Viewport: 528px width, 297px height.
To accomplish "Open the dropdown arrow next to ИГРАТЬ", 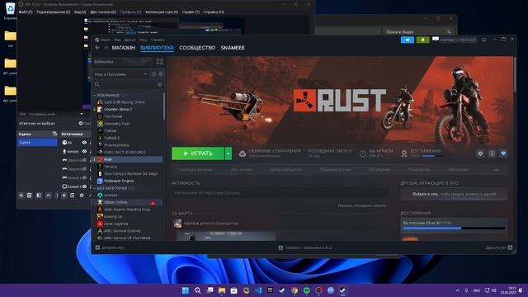I will pos(229,153).
